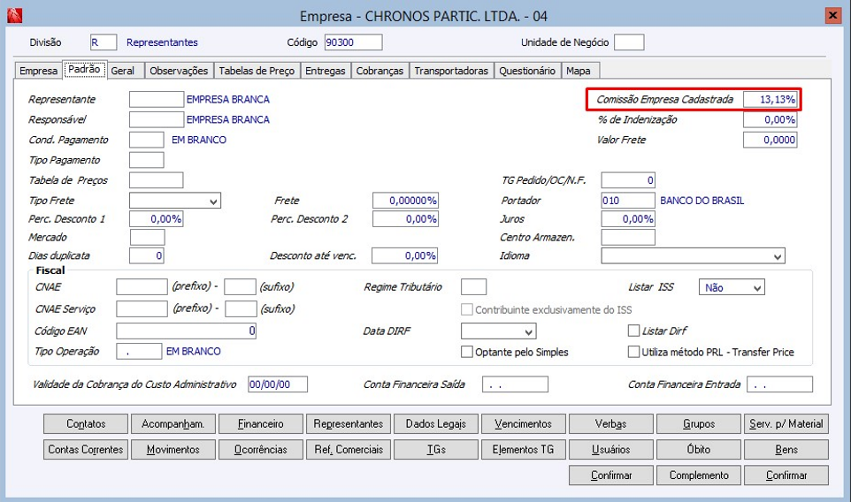Image resolution: width=851 pixels, height=502 pixels.
Task: Open the Questionário tab
Action: 527,71
